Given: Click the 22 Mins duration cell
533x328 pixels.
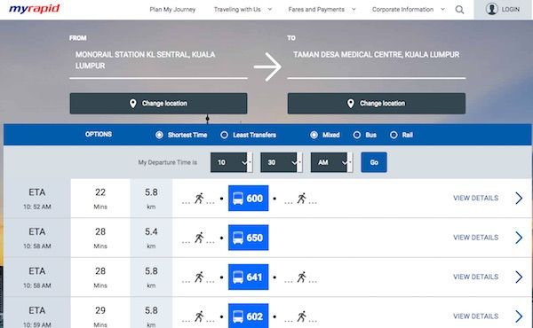Looking at the screenshot, I should (x=100, y=199).
